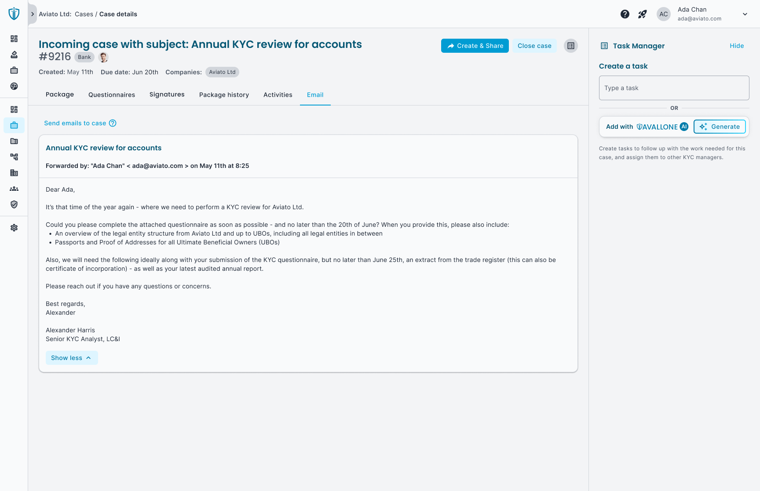Expand the sidebar with the chevron arrow

tap(32, 14)
